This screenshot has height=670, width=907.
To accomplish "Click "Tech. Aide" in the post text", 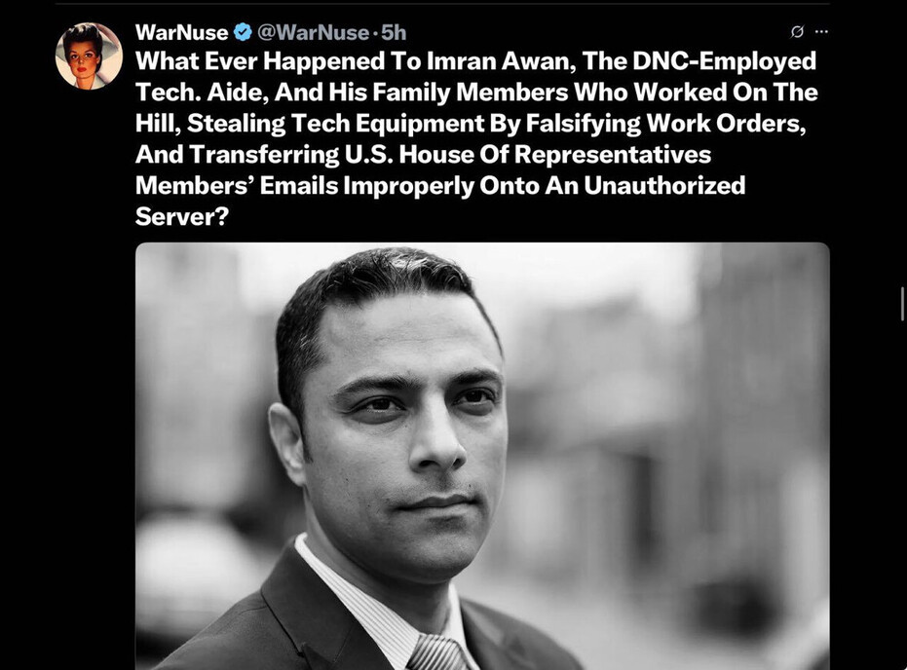I will click(x=202, y=92).
